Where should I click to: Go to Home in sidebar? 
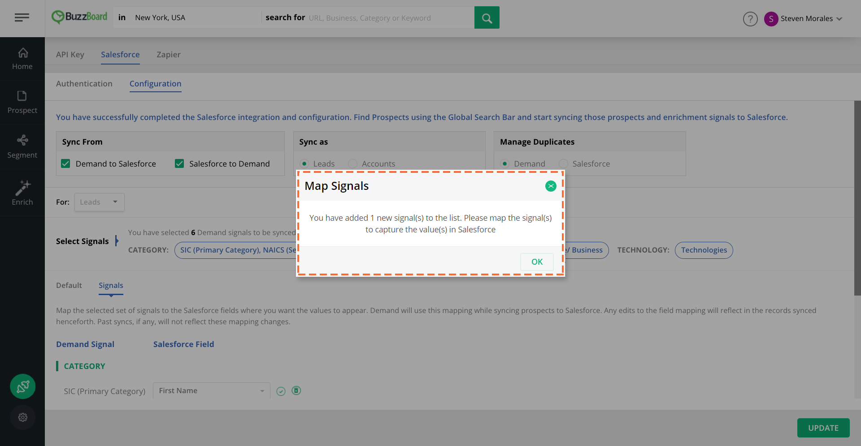point(22,59)
